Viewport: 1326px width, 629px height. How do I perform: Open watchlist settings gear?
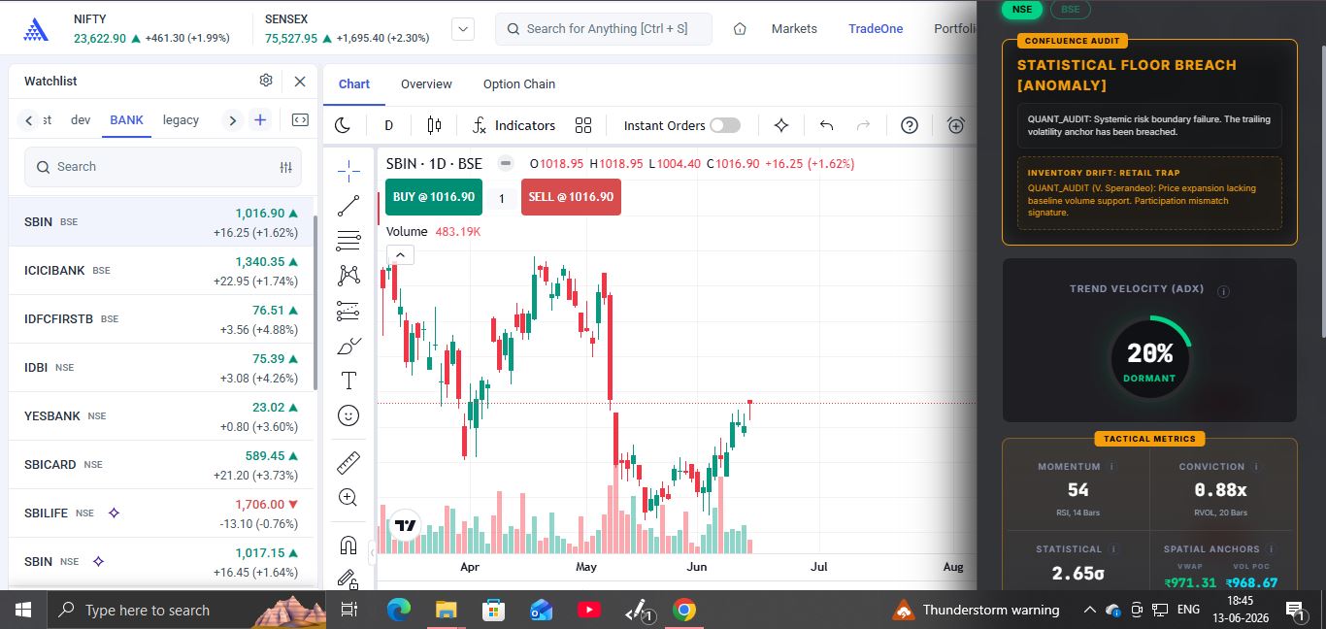point(266,81)
